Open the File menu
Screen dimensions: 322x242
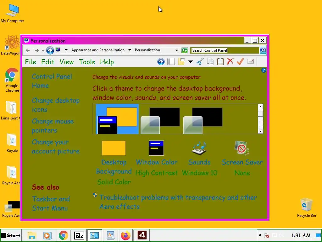point(31,62)
